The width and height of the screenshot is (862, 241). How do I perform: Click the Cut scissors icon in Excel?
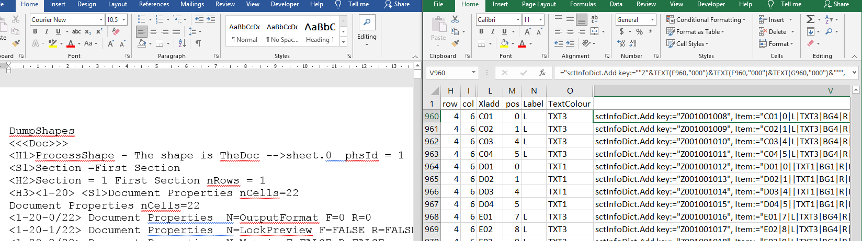(x=455, y=19)
